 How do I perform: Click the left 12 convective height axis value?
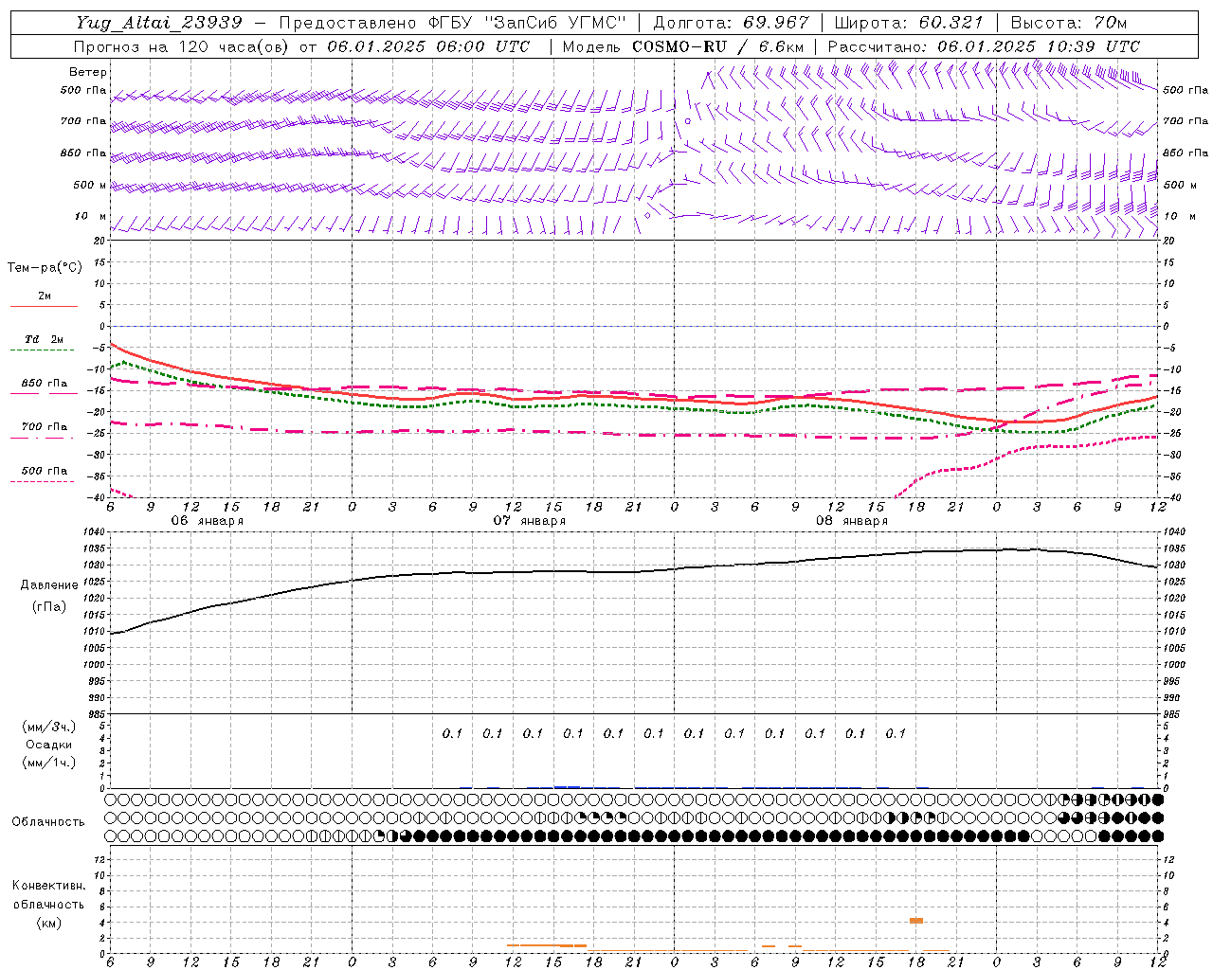tap(101, 859)
